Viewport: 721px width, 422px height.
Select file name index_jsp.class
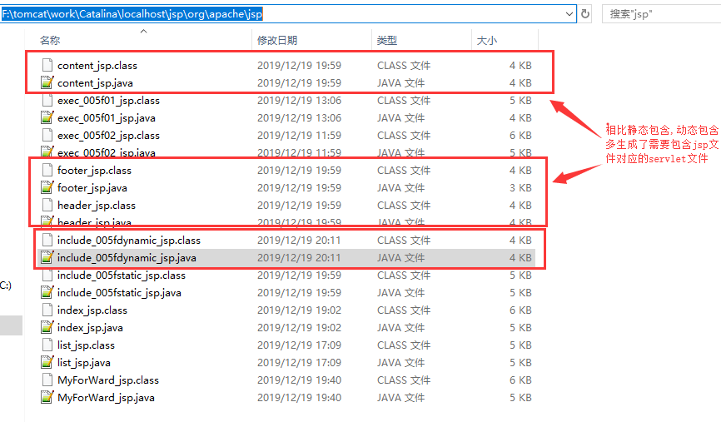coord(92,310)
